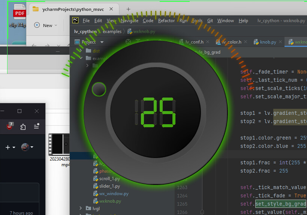Image resolution: width=307 pixels, height=215 pixels.
Task: Click the lv_cpython breadcrumb
Action: click(85, 32)
